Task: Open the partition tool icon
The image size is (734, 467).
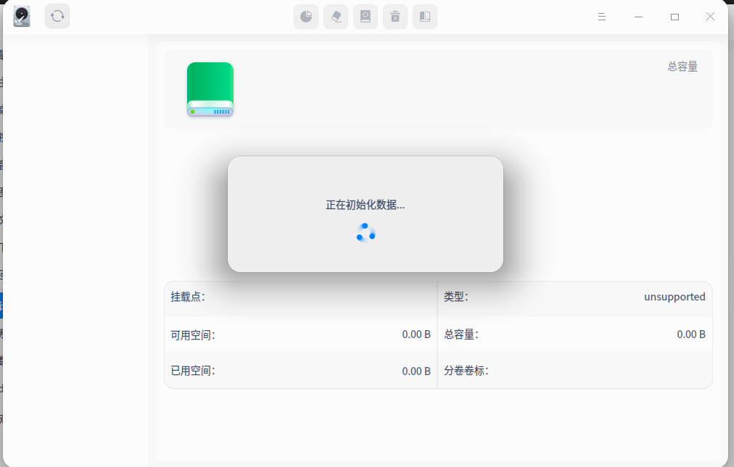Action: (x=306, y=17)
